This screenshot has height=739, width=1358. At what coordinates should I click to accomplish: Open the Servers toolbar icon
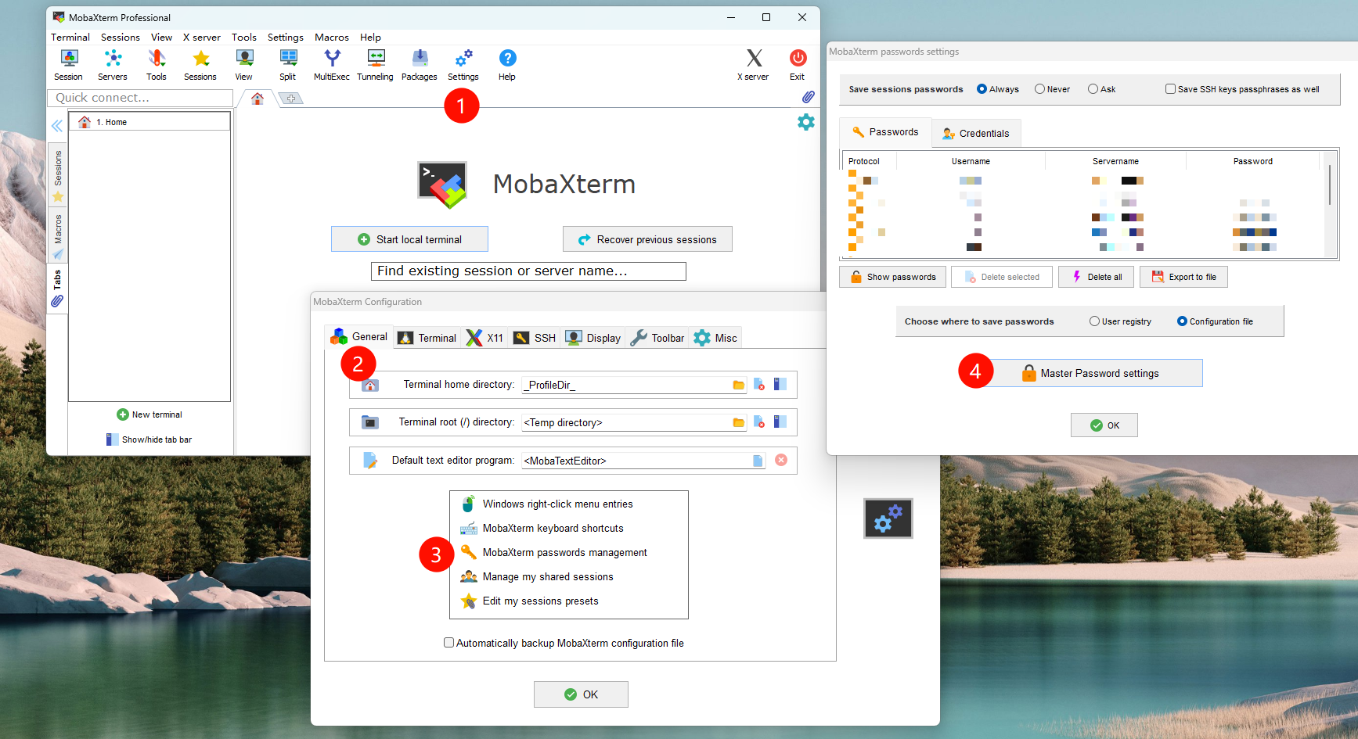click(113, 65)
